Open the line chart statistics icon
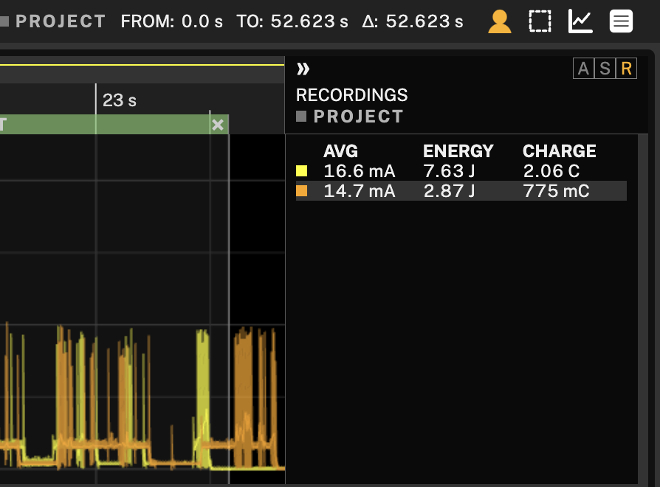660x487 pixels. pyautogui.click(x=580, y=21)
